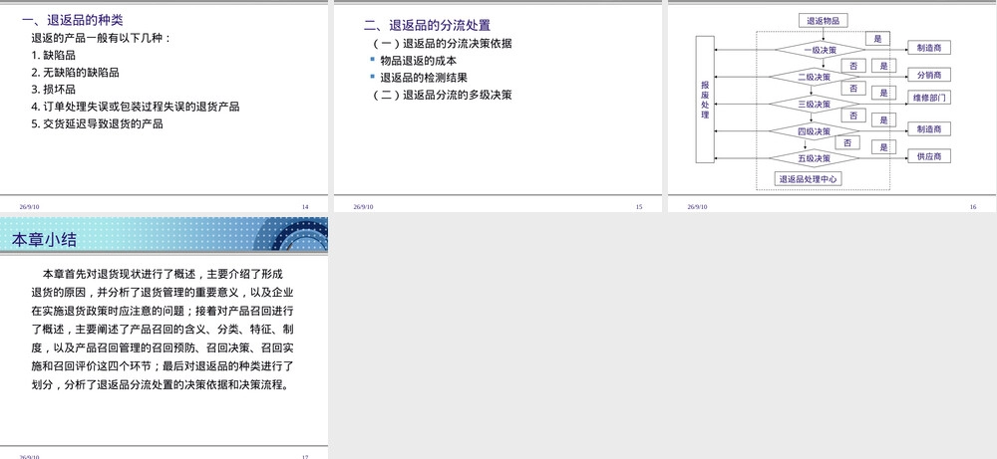This screenshot has width=997, height=459.
Task: Click the 三级决策 diamond
Action: coord(814,104)
